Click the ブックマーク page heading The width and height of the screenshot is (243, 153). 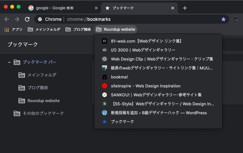pos(23,44)
